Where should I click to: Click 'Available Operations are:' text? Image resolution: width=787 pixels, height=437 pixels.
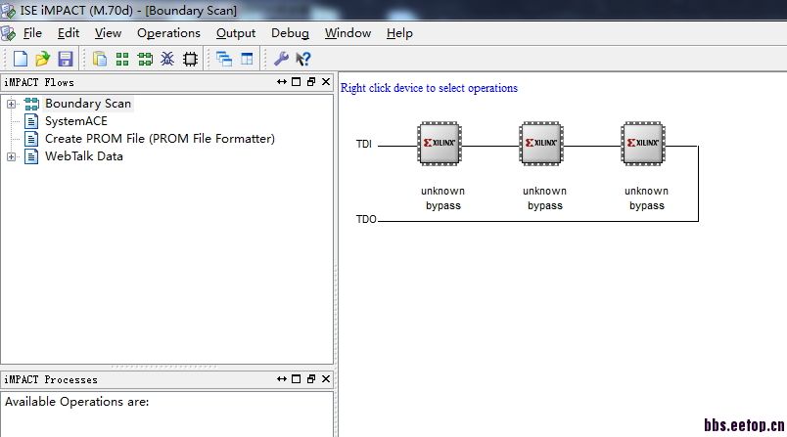click(76, 402)
